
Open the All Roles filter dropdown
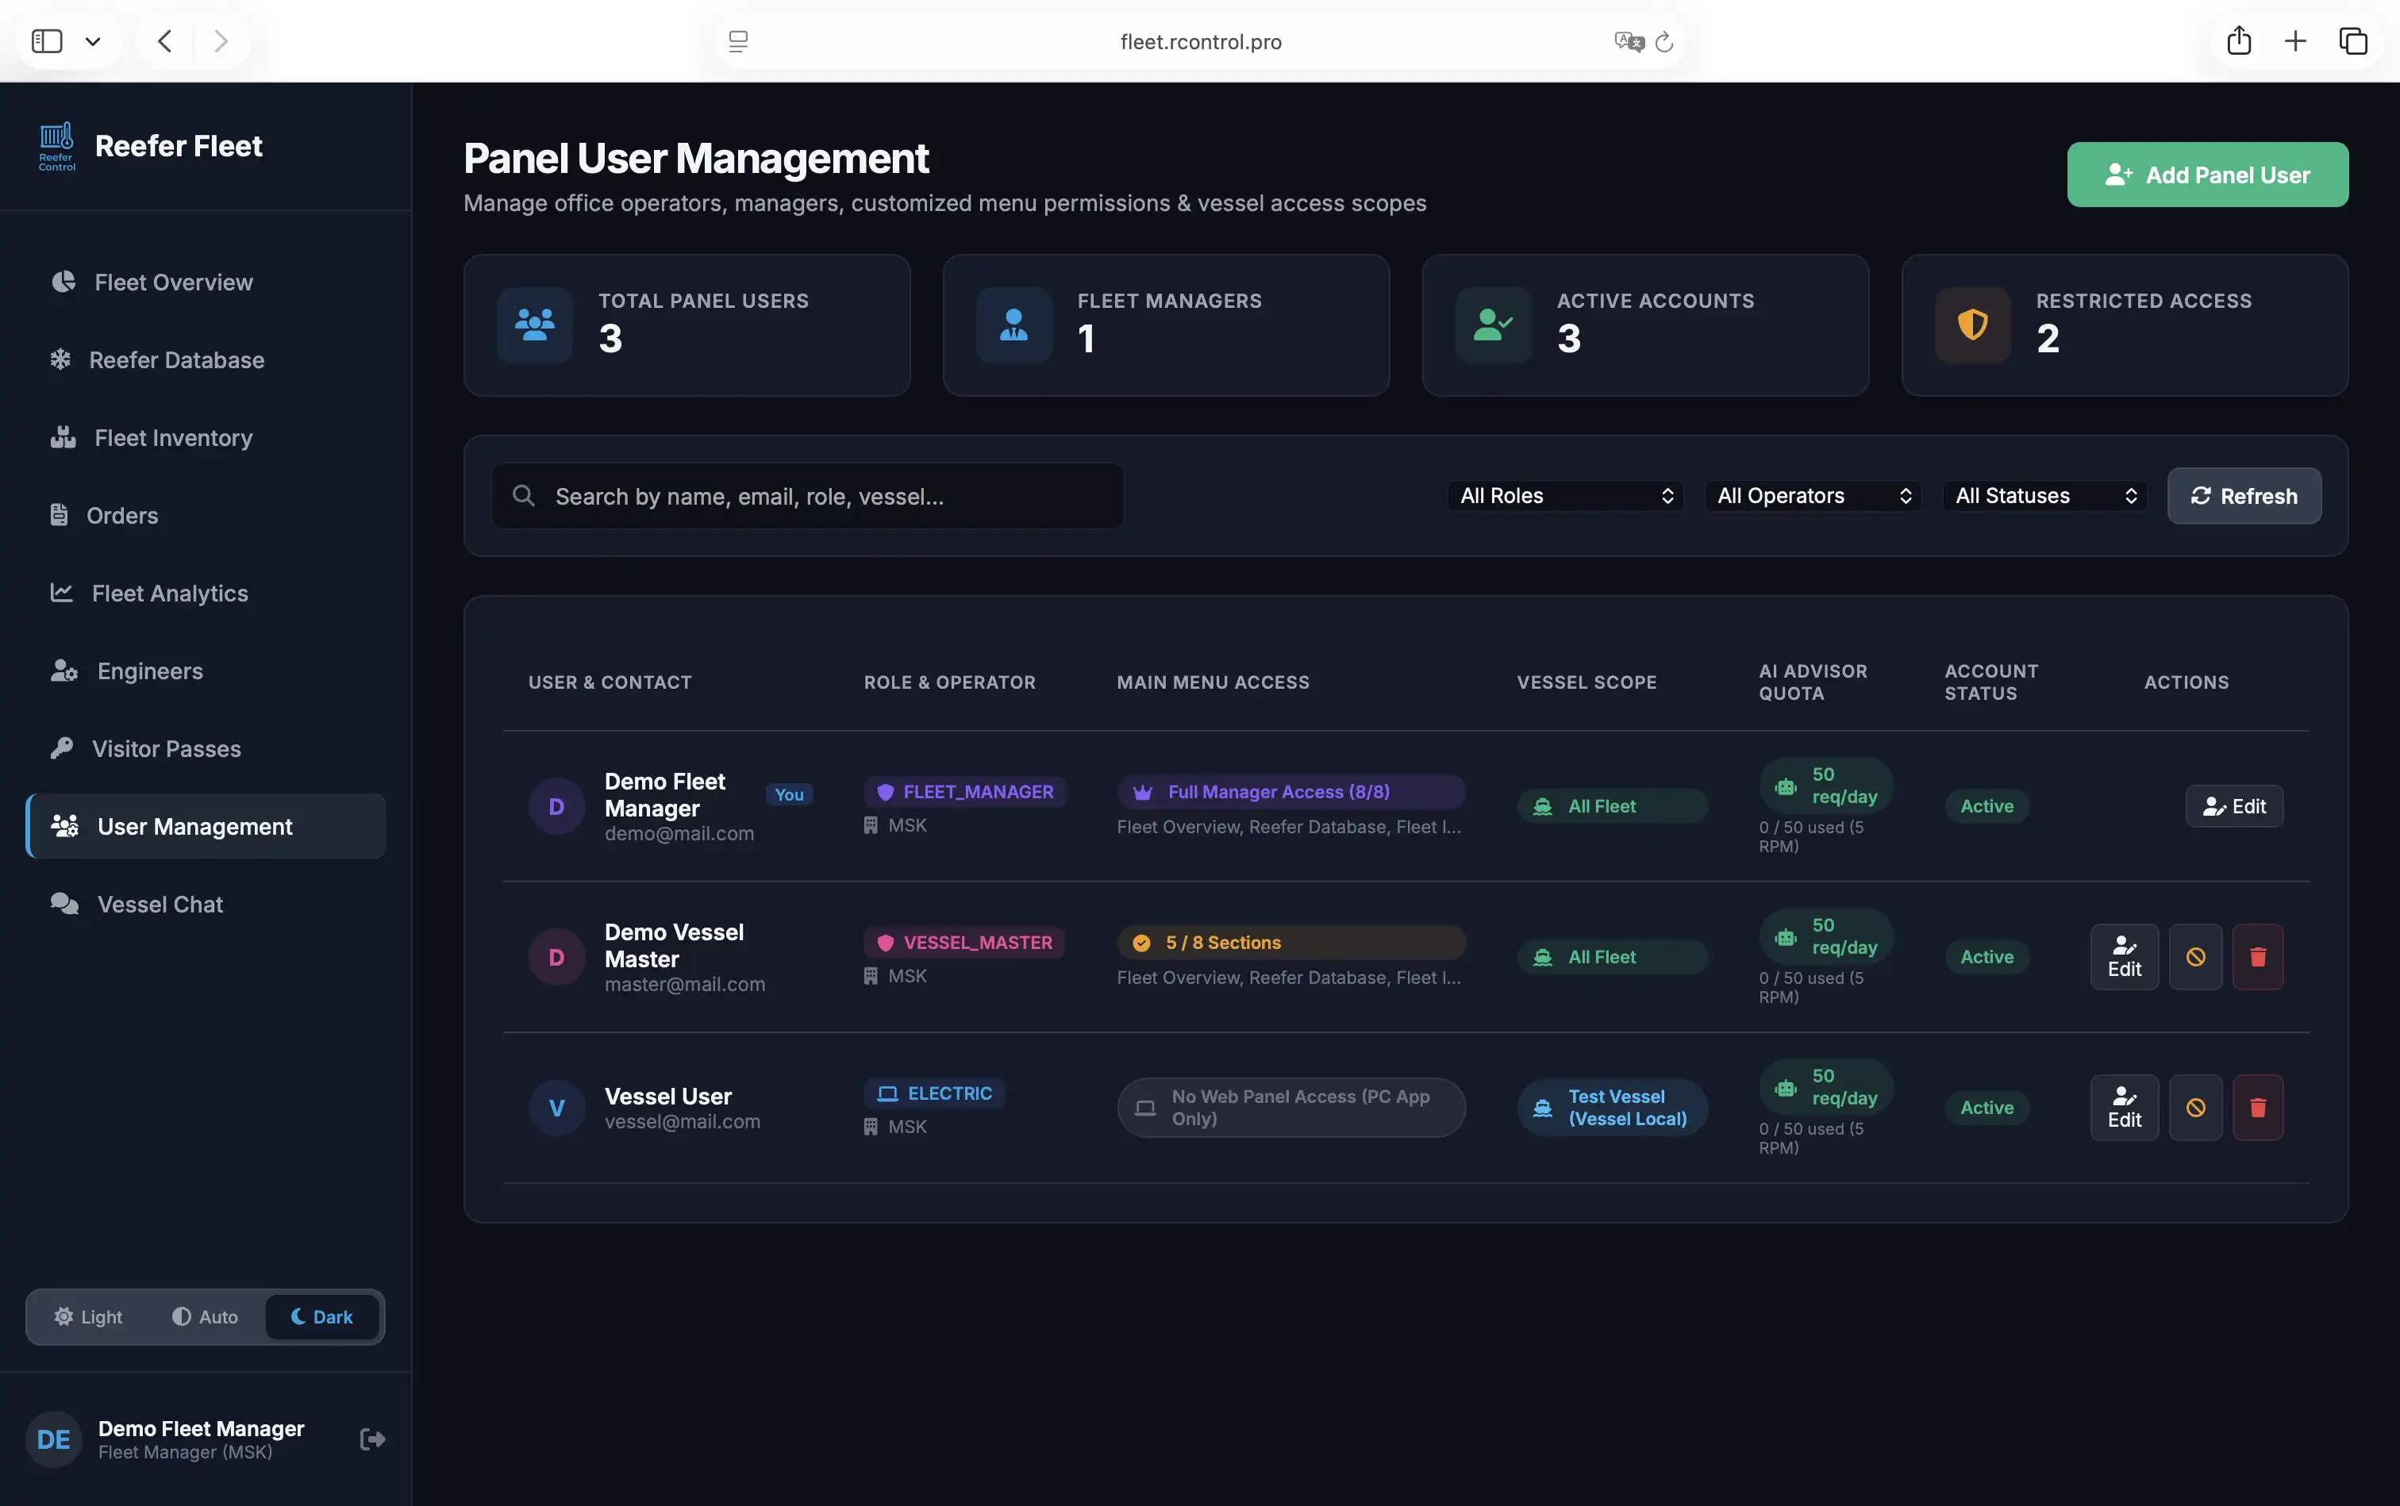tap(1565, 496)
